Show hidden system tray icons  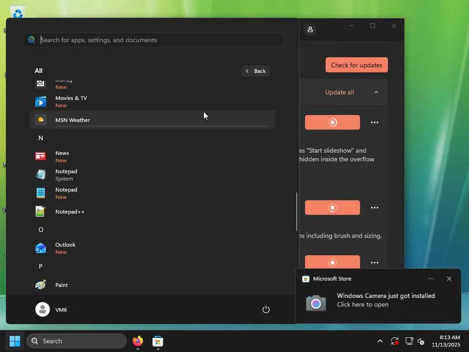click(x=380, y=341)
